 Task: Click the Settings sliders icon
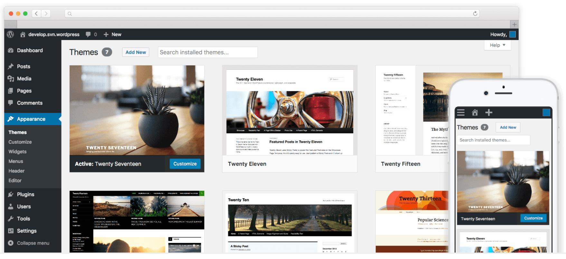point(11,231)
